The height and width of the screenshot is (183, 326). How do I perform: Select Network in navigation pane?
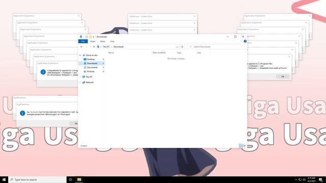(x=90, y=82)
